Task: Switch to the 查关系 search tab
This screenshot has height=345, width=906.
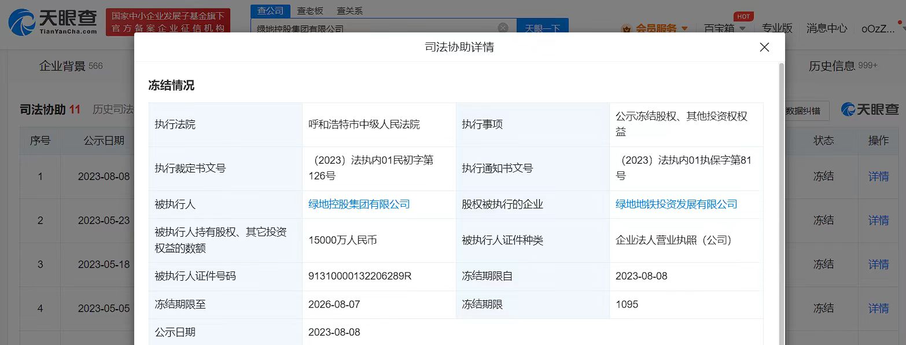Action: (349, 11)
